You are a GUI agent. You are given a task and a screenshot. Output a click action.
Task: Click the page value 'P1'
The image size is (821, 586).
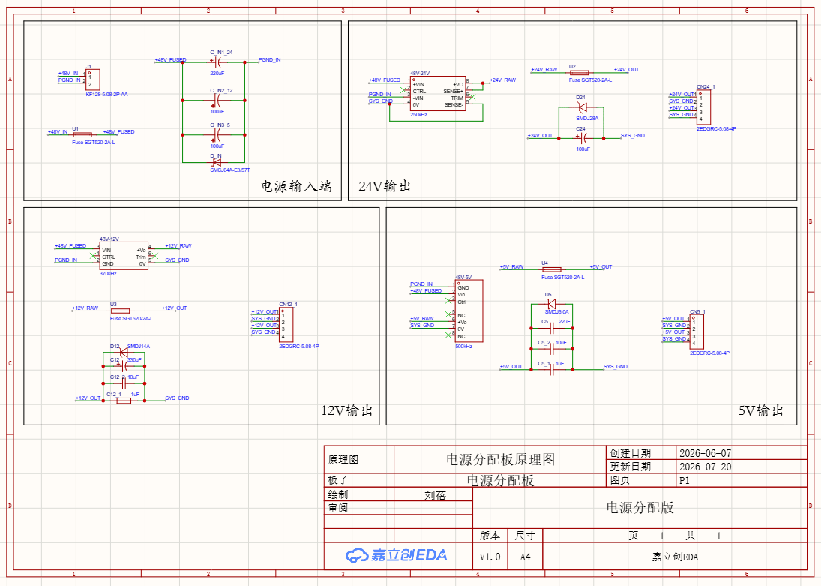pyautogui.click(x=685, y=481)
